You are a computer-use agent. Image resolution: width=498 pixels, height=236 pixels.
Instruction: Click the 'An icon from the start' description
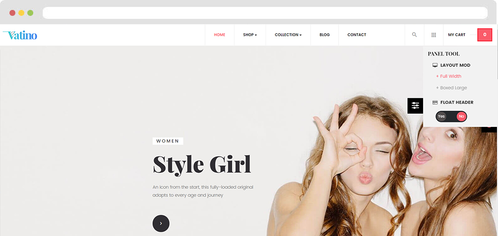(x=203, y=191)
